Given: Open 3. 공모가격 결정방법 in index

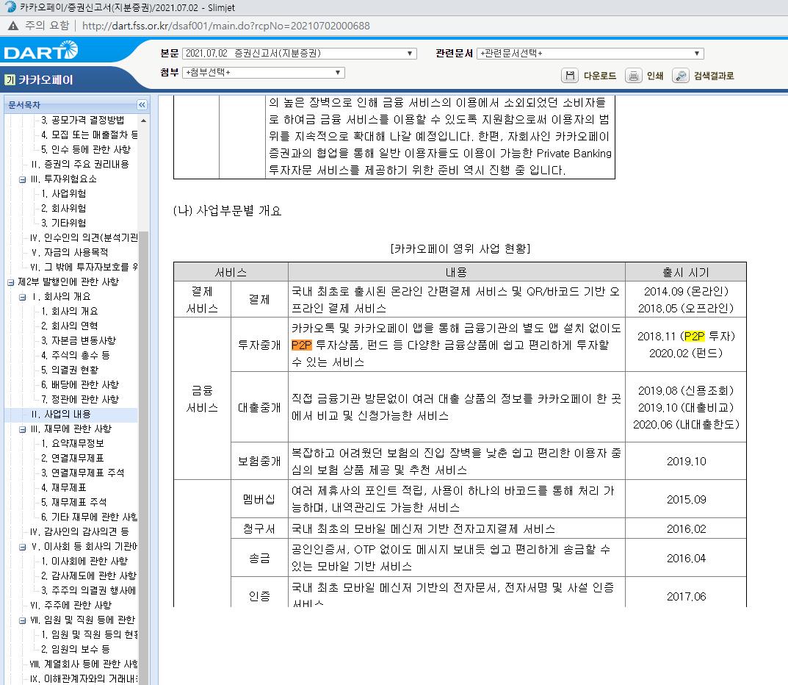Looking at the screenshot, I should (82, 120).
